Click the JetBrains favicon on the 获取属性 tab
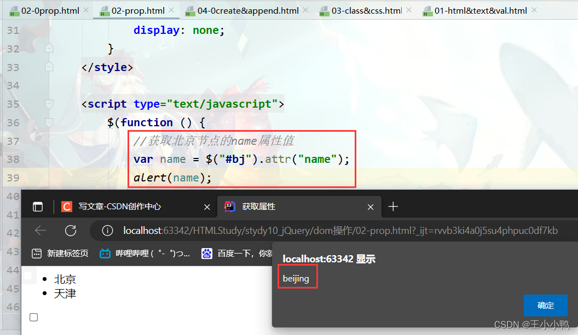578x335 pixels. 229,207
